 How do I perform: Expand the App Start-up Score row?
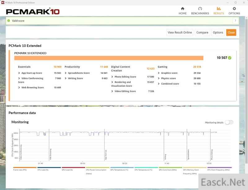(x=19, y=73)
